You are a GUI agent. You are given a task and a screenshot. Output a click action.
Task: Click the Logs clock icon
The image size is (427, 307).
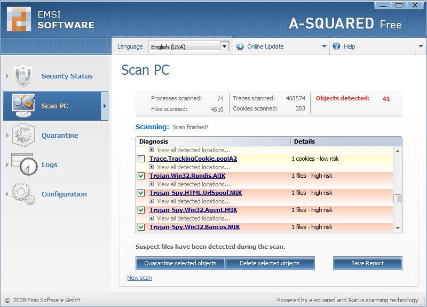coord(23,164)
